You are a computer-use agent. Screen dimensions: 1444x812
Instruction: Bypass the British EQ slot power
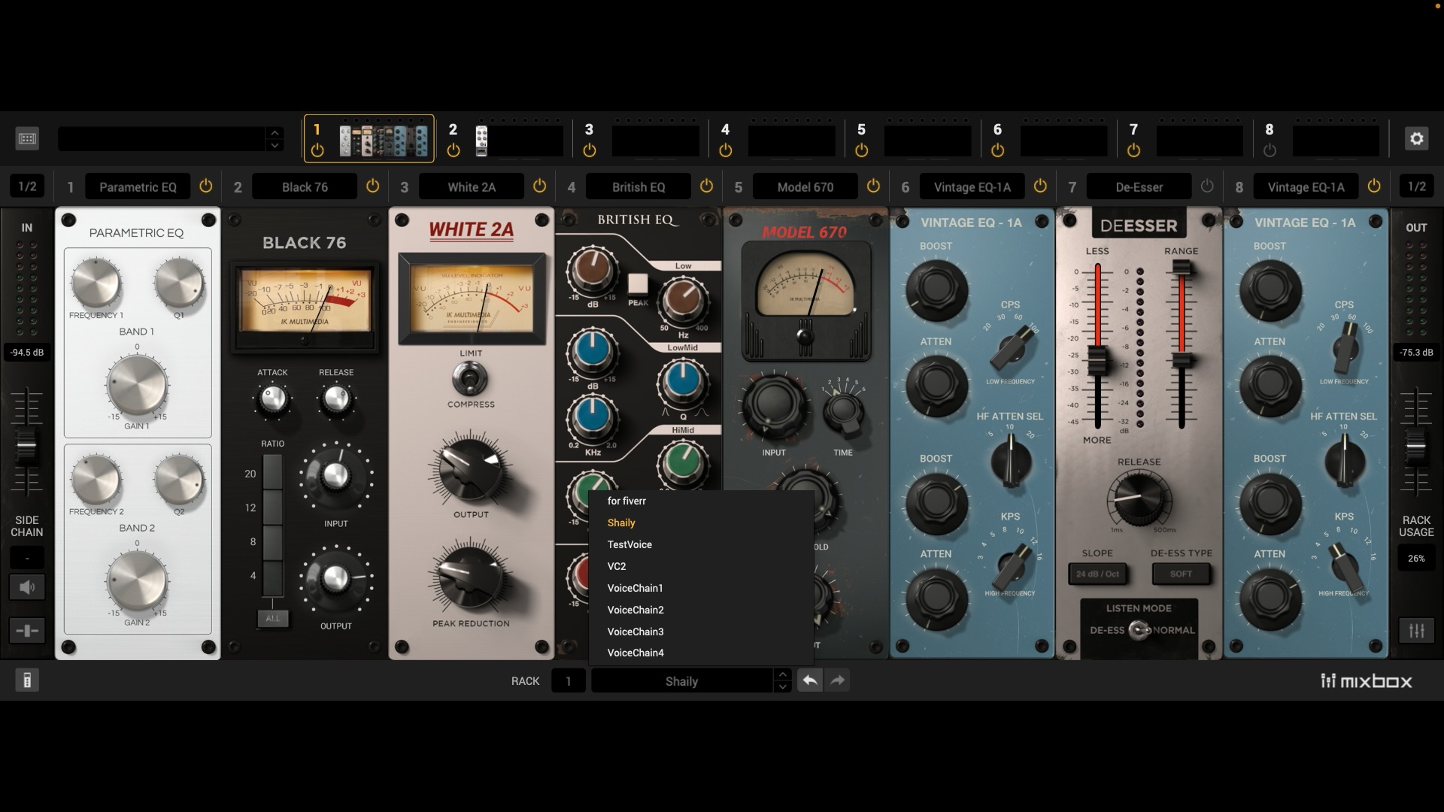point(706,186)
